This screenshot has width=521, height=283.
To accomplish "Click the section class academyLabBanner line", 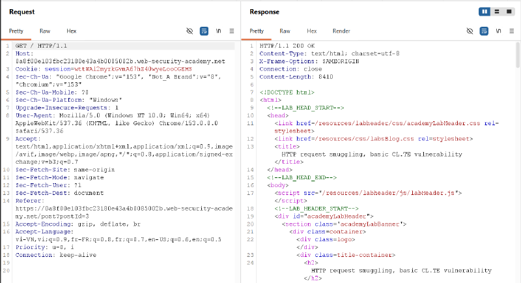I will [x=344, y=224].
